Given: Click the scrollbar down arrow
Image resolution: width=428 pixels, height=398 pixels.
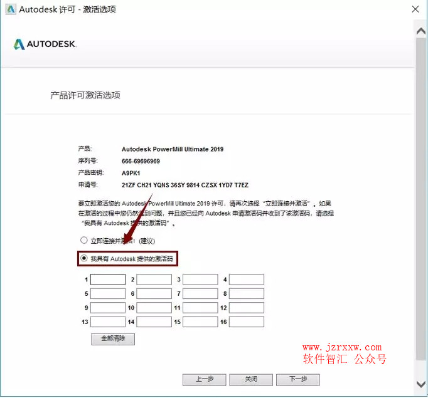Looking at the screenshot, I should [x=421, y=384].
